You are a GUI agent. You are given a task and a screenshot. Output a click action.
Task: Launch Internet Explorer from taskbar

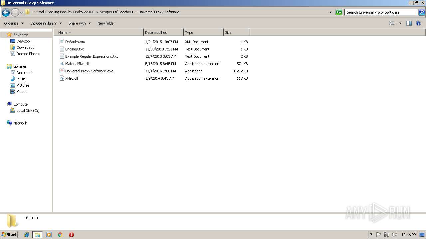27,235
